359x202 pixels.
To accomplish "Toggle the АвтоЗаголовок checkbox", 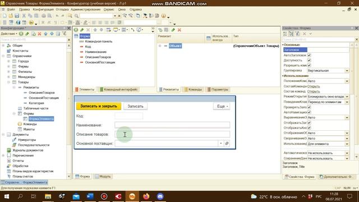I will 309,55.
